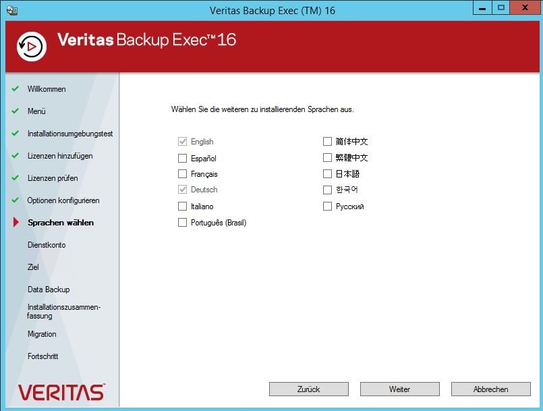Click the instruction text about Sprachen
The height and width of the screenshot is (411, 543).
click(x=262, y=109)
